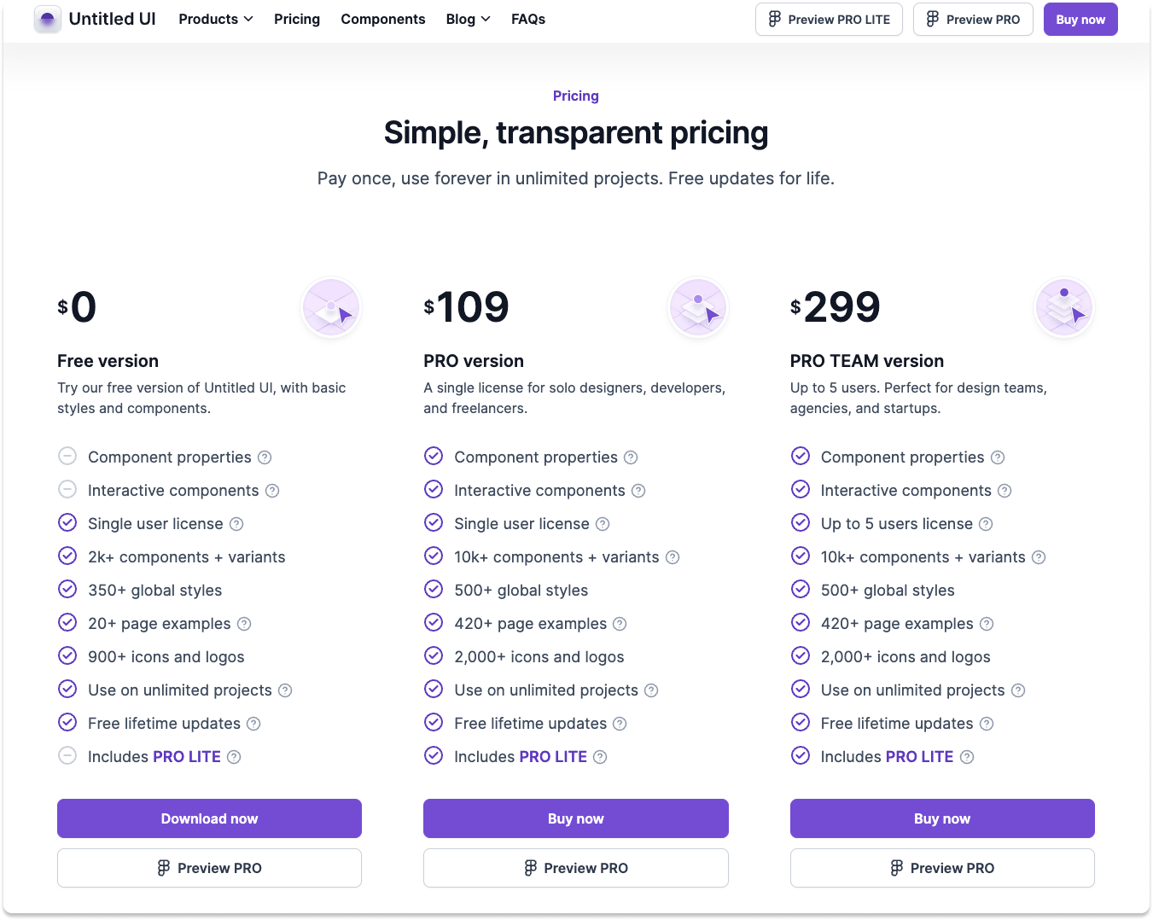1153x920 pixels.
Task: Click Download now on the Free version
Action: click(209, 818)
